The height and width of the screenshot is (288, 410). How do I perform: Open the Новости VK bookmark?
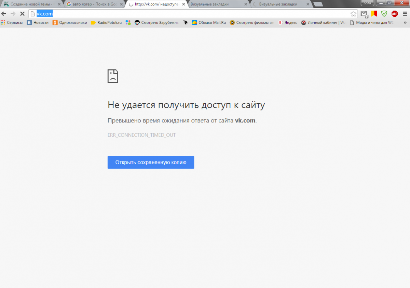pyautogui.click(x=38, y=23)
